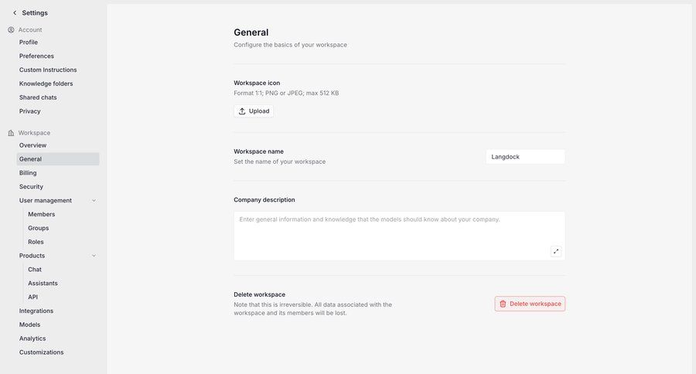Viewport: 696px width, 374px height.
Task: Click the Workspace building icon
Action: point(11,133)
